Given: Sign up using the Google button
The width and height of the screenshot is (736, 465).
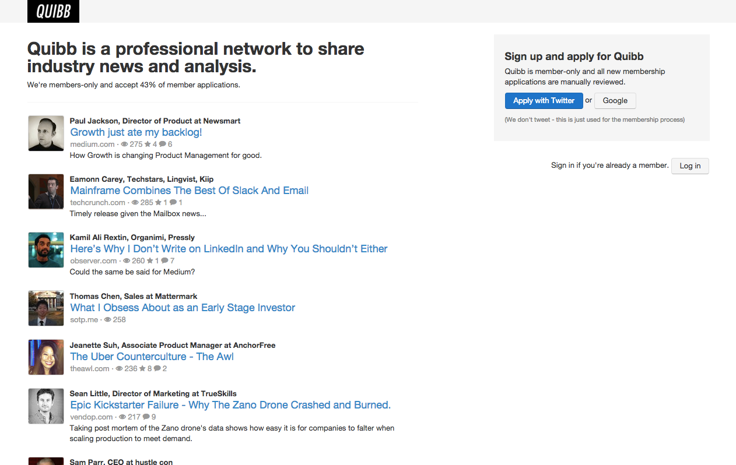Looking at the screenshot, I should (615, 100).
